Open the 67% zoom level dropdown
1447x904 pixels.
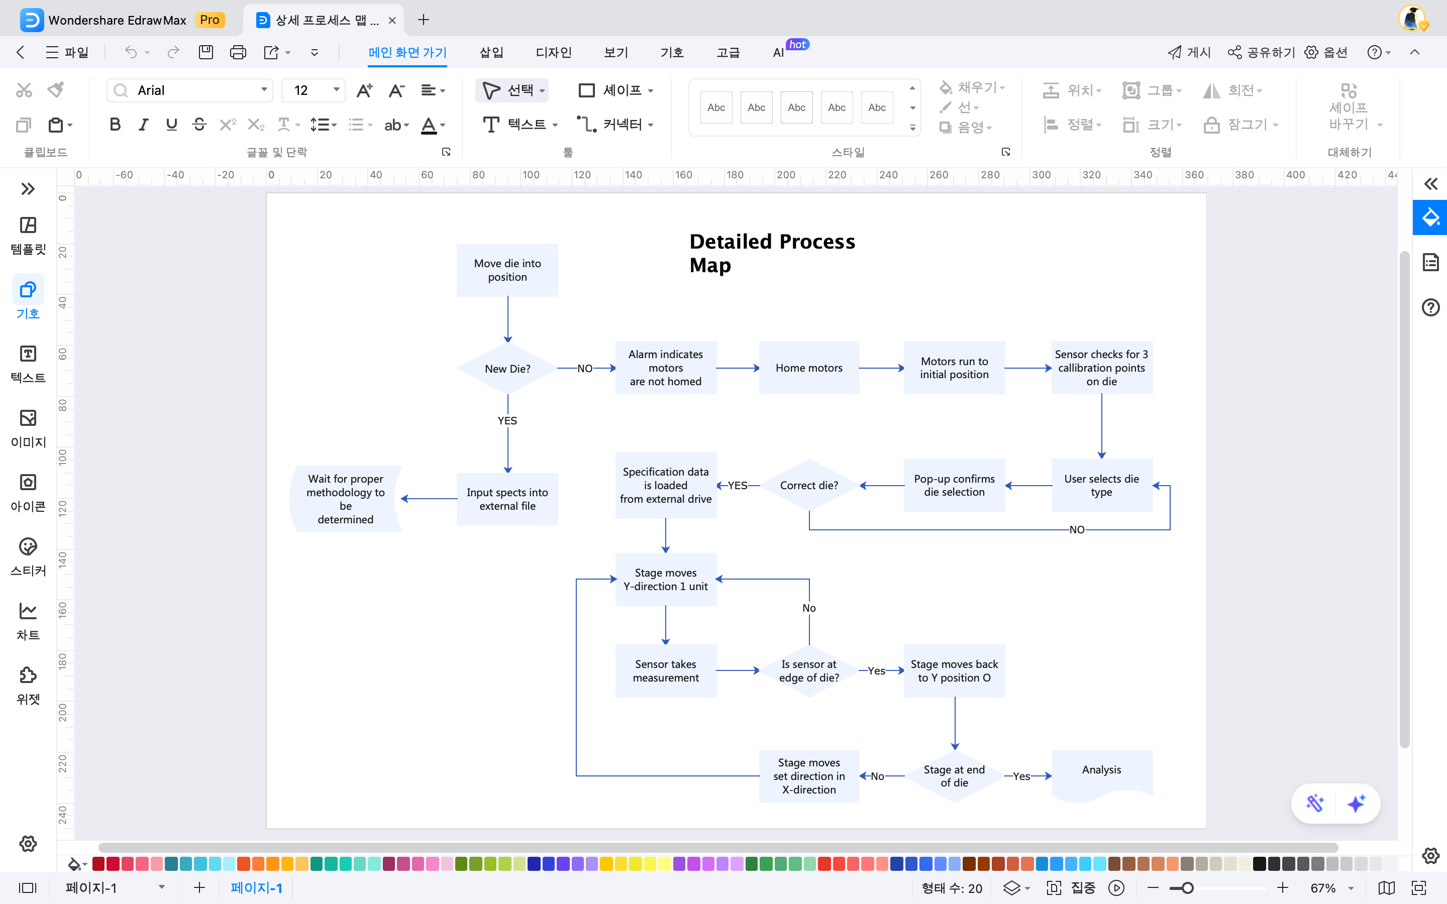click(1328, 887)
